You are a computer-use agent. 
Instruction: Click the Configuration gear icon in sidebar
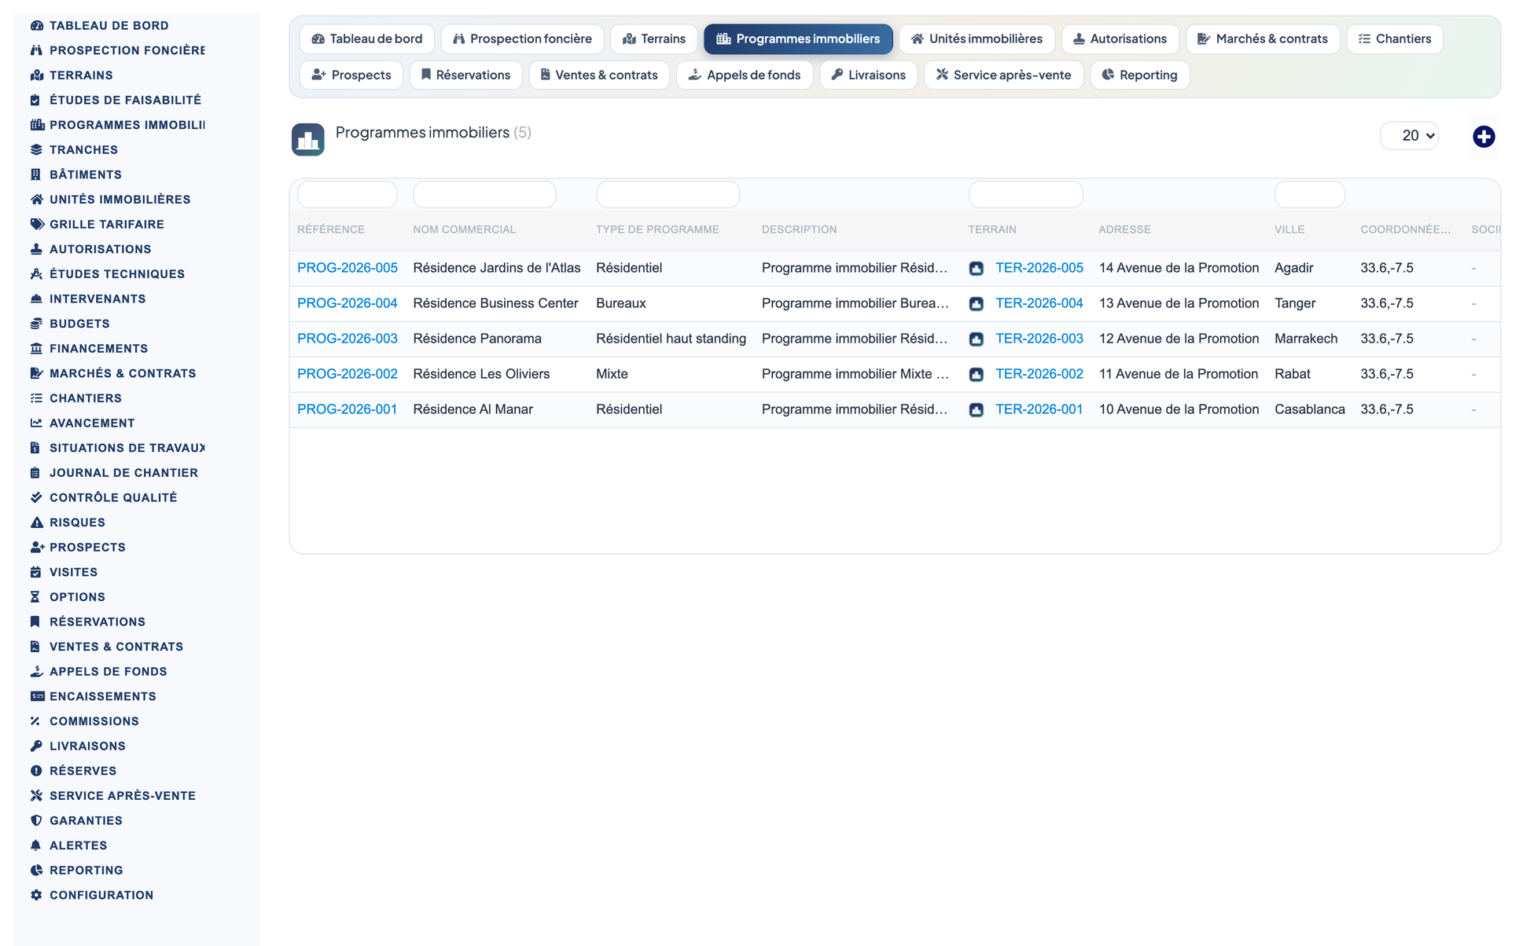click(36, 895)
